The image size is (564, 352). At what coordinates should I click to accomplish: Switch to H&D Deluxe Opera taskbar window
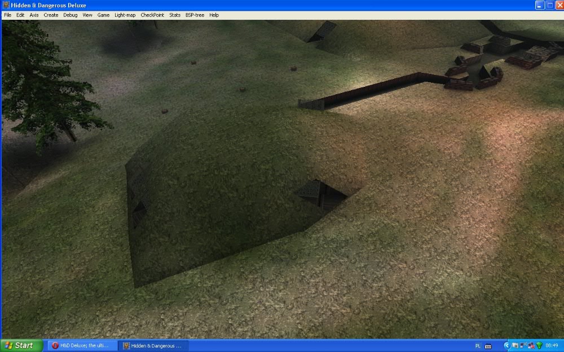point(82,346)
